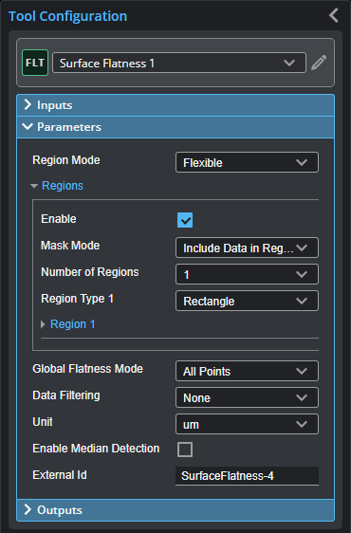Expand the Region 1 tree item
The image size is (351, 533).
pos(68,324)
